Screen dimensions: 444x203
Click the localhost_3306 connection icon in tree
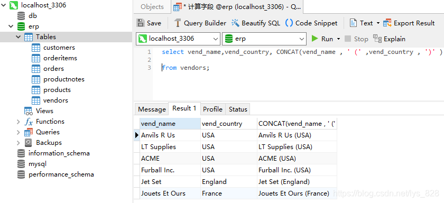[x=14, y=5]
